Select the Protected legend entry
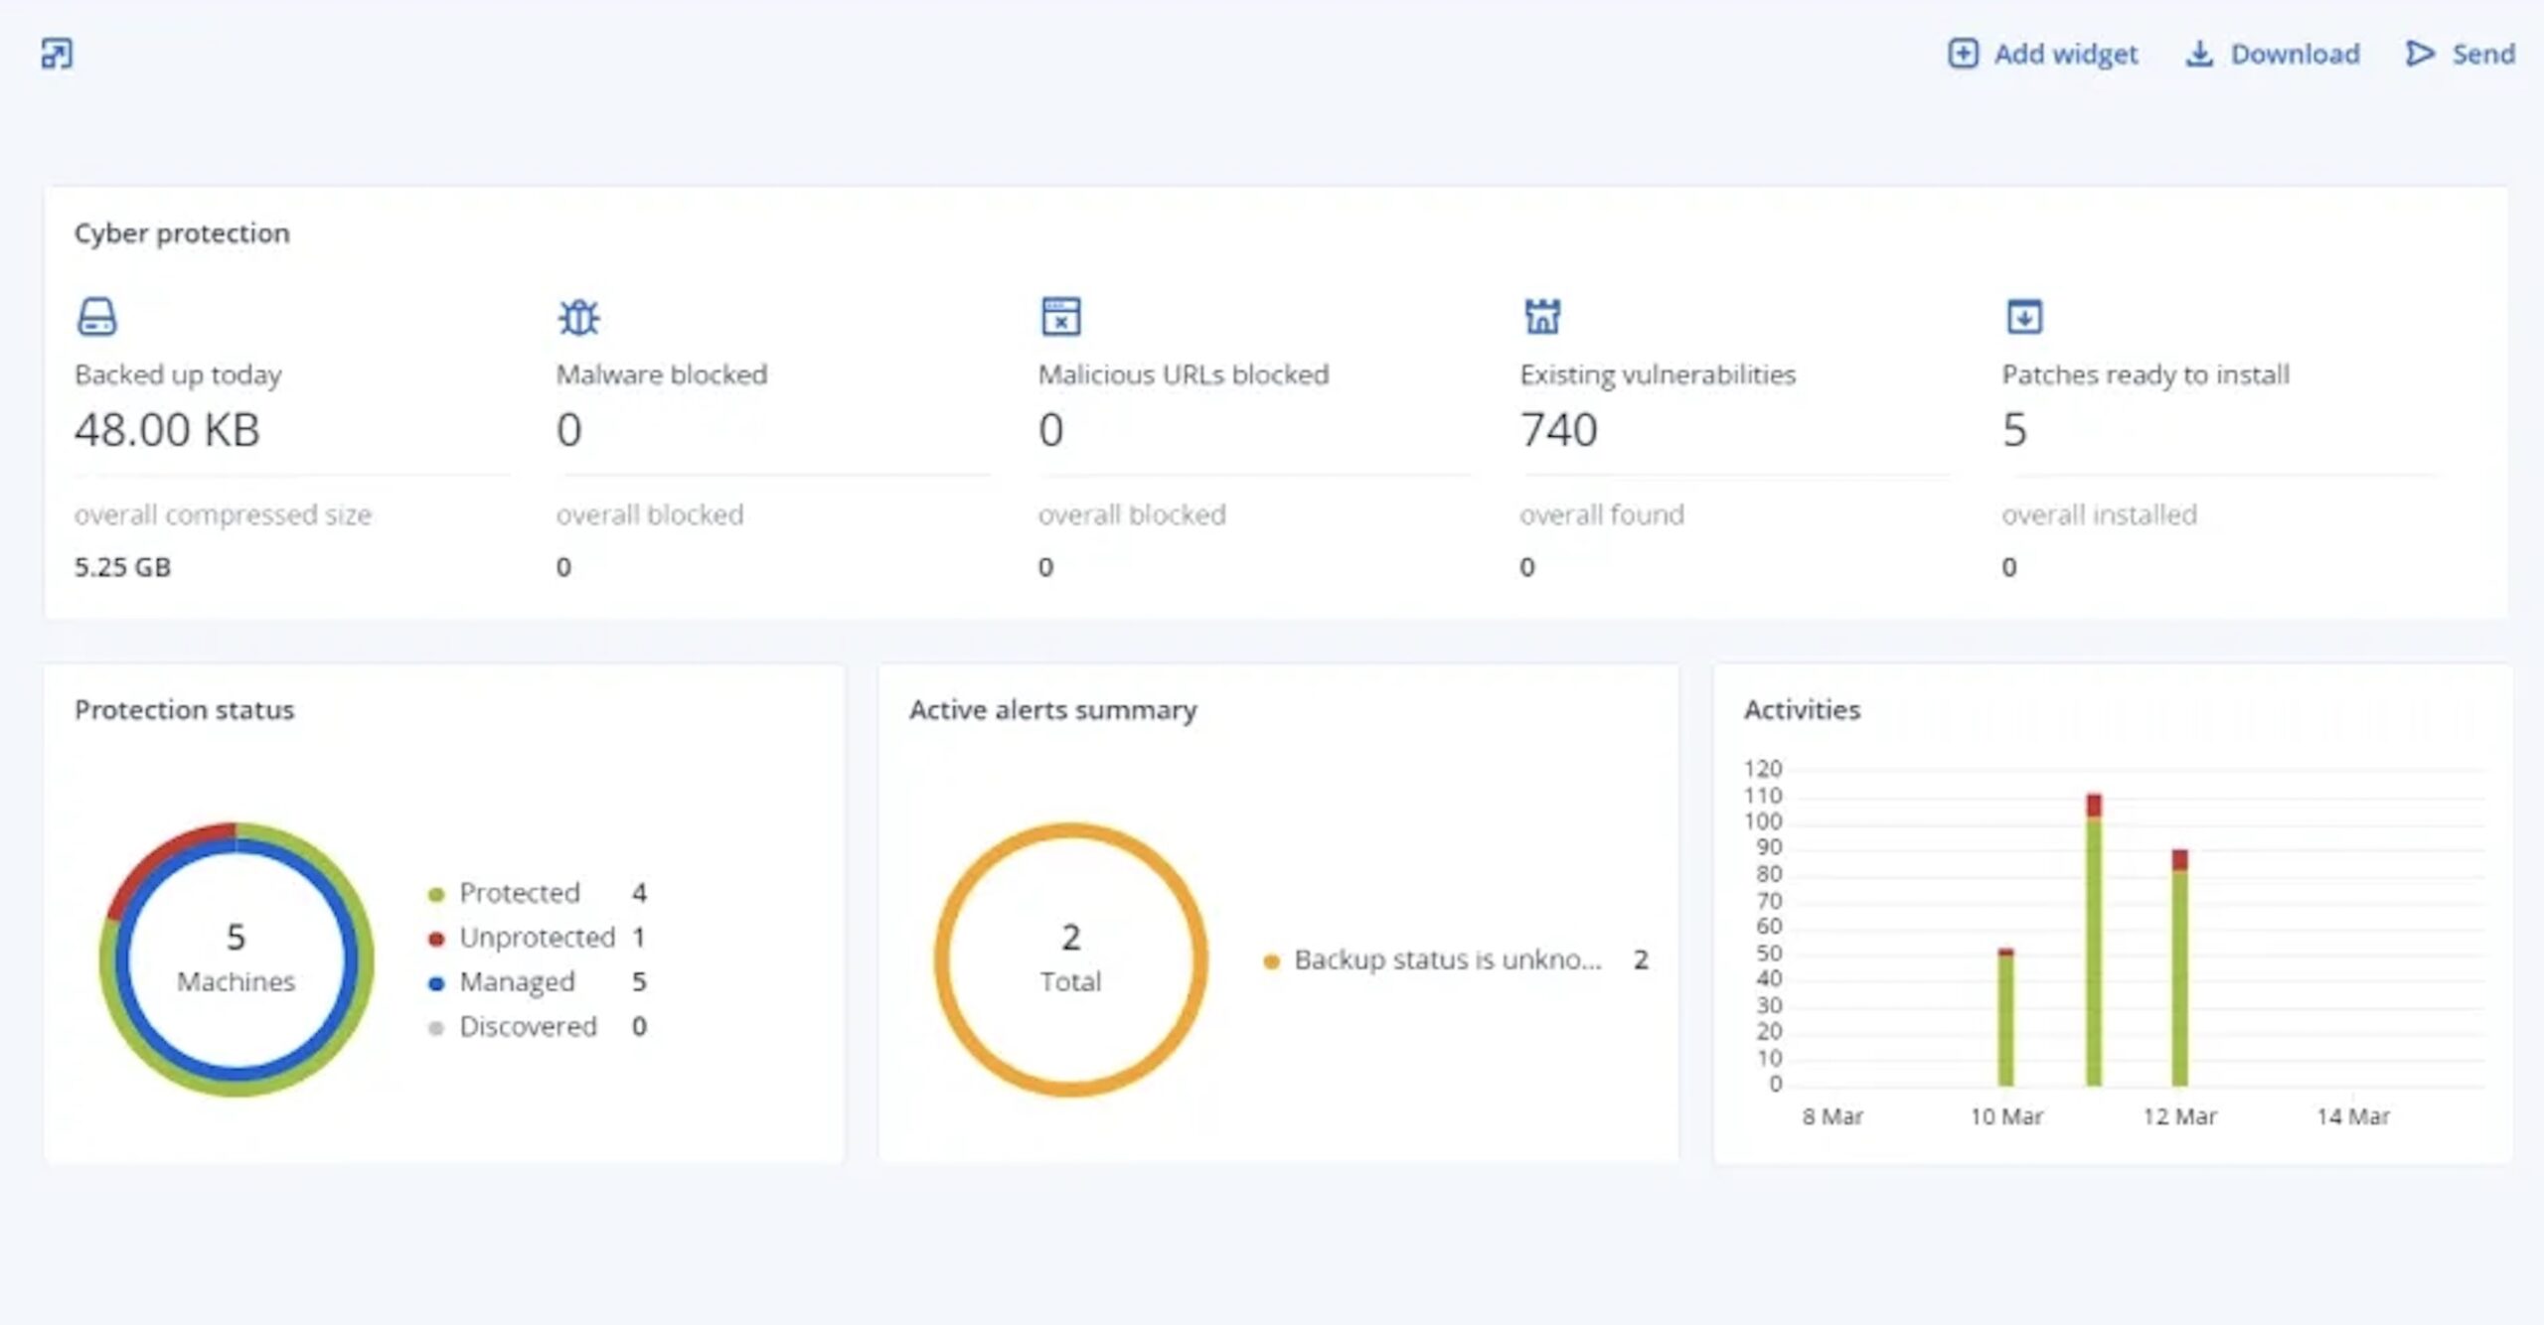Image resolution: width=2544 pixels, height=1325 pixels. click(x=538, y=893)
